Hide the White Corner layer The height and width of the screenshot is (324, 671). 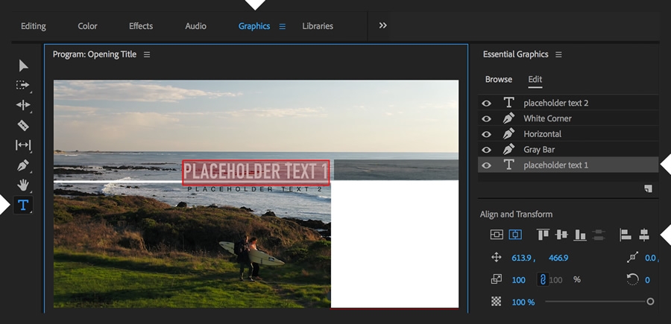coord(486,118)
